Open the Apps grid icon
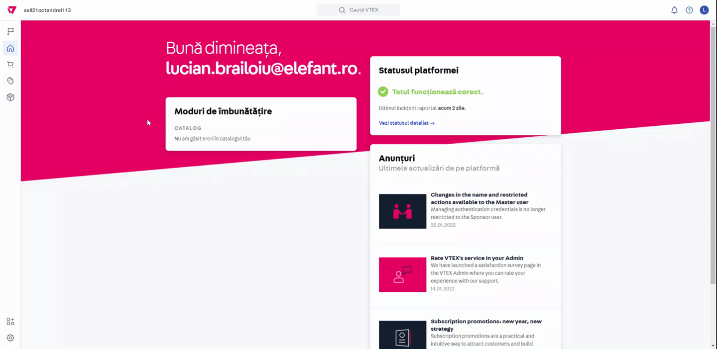The image size is (717, 349). tap(10, 322)
